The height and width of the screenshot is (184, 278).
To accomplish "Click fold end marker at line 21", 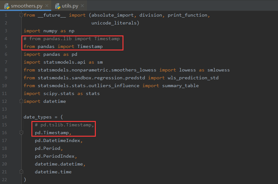I will pyautogui.click(x=21, y=171).
